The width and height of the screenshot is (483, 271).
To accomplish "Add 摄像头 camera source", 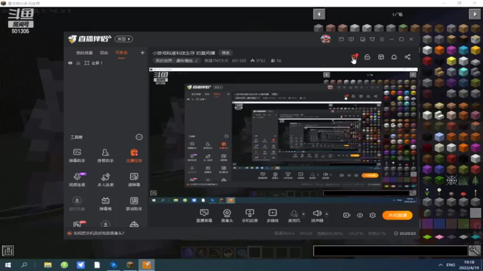I will click(227, 216).
